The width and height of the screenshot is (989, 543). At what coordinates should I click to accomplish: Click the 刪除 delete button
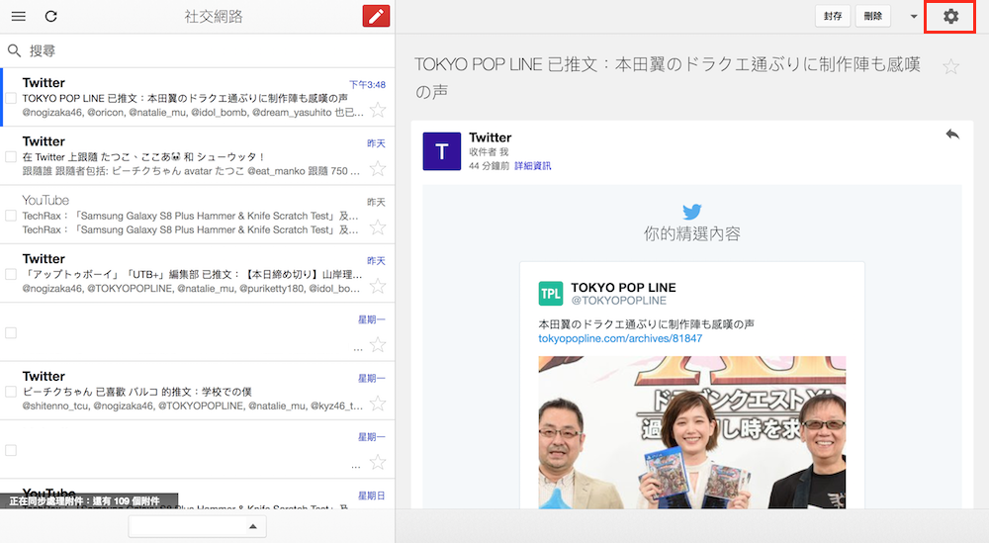point(872,17)
